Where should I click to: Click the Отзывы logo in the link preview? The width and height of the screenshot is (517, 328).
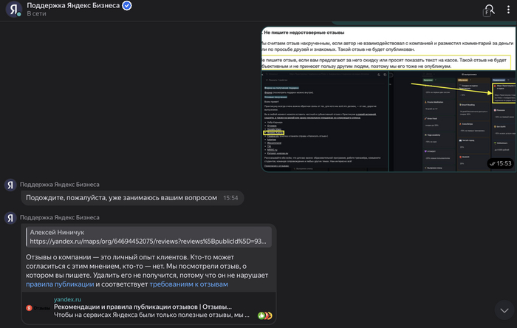coord(38,308)
